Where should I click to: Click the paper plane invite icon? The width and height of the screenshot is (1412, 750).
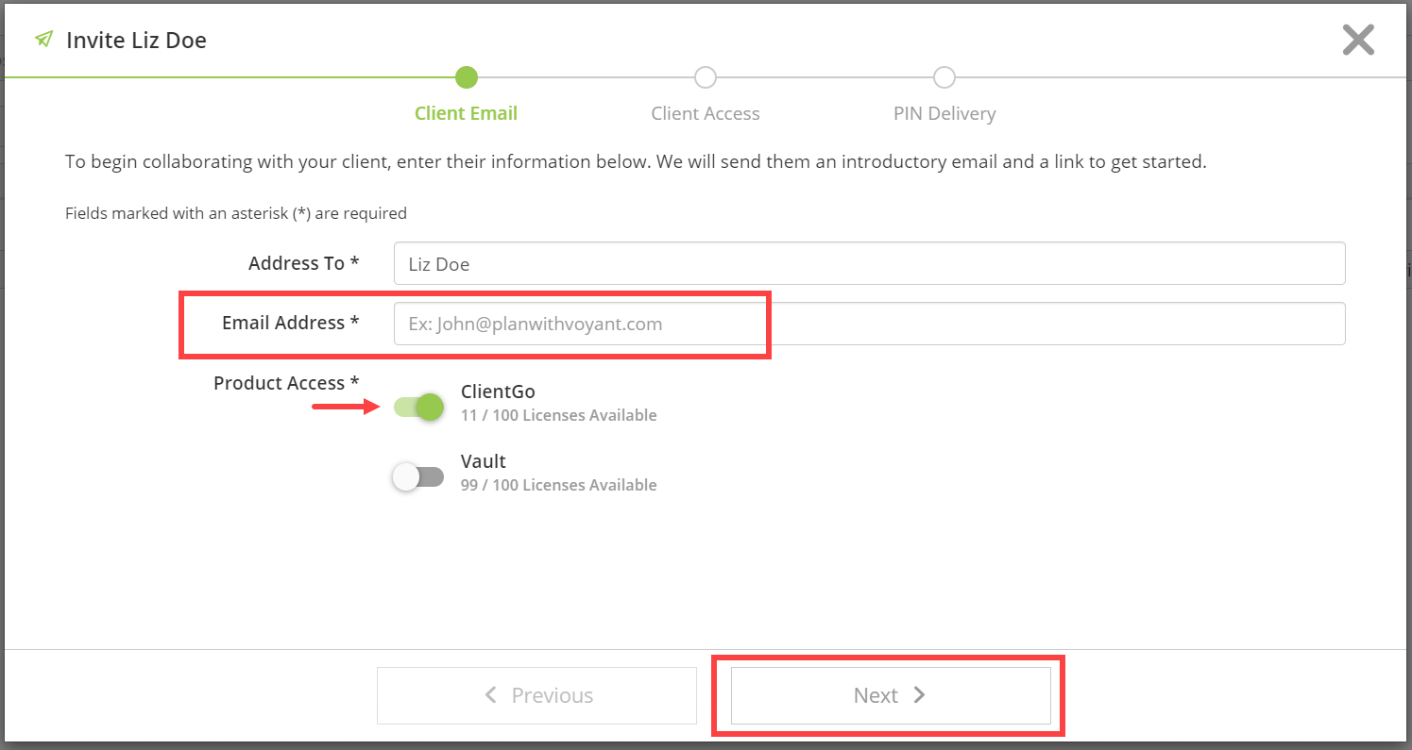43,40
